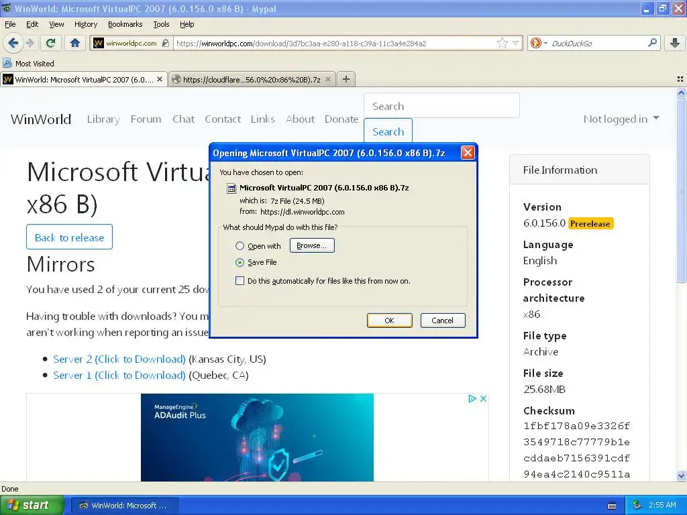The width and height of the screenshot is (687, 515).
Task: Open the Tools menu
Action: tap(161, 24)
